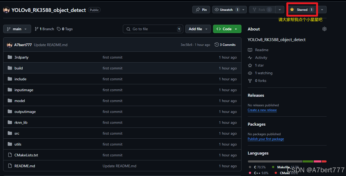Click the folder icon beside 3rdparty
The width and height of the screenshot is (346, 176).
10,57
